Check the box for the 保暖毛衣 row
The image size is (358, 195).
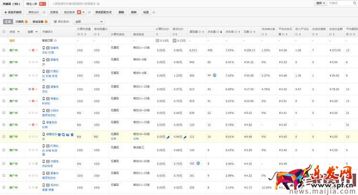[4, 136]
